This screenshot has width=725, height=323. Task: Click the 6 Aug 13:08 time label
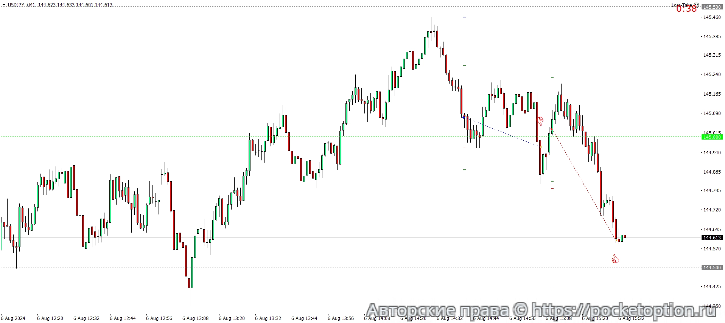[195, 318]
